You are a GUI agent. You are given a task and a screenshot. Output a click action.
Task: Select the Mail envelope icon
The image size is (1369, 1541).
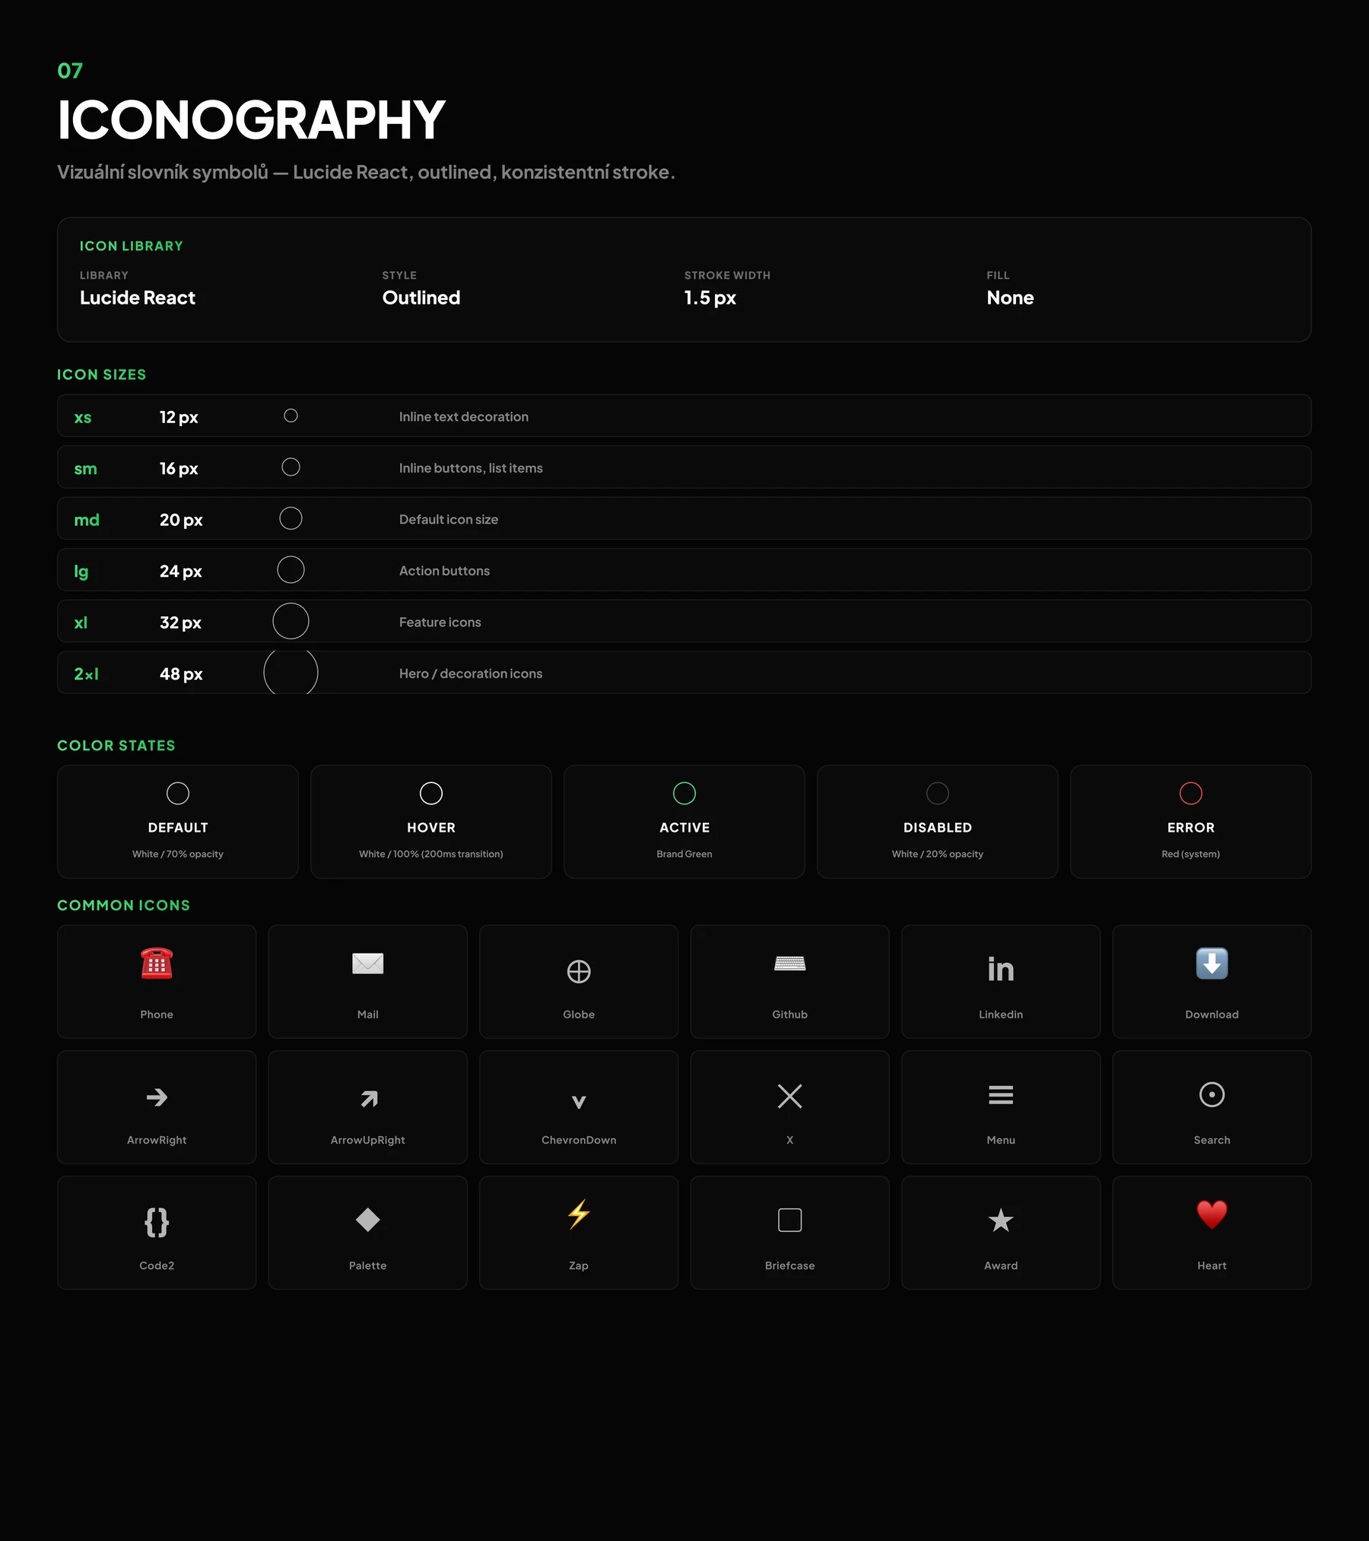pos(368,963)
